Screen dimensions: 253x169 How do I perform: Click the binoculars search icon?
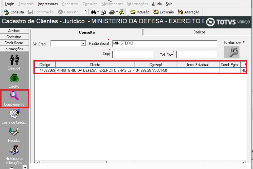93,12
